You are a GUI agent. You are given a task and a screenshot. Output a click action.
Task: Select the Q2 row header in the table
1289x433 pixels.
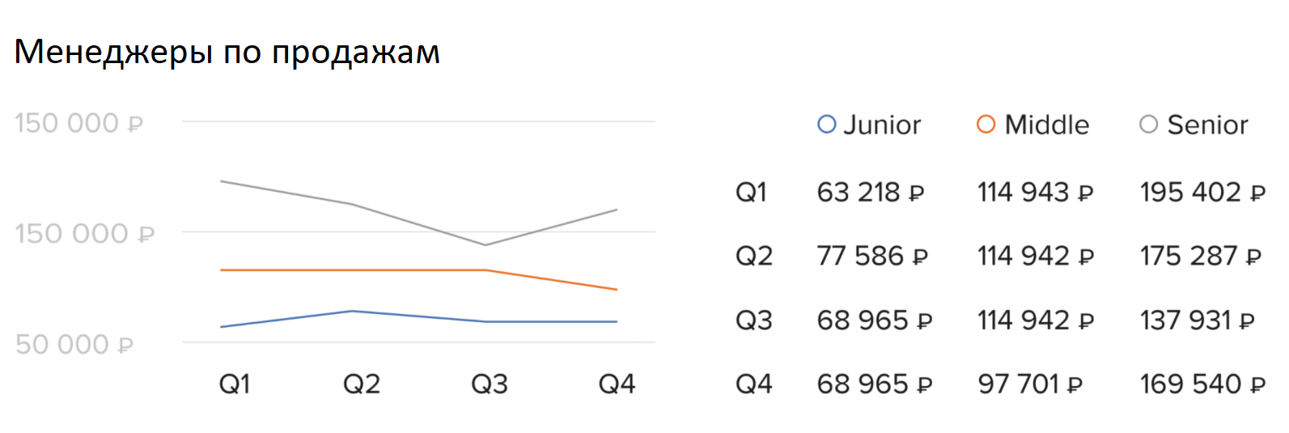[753, 256]
